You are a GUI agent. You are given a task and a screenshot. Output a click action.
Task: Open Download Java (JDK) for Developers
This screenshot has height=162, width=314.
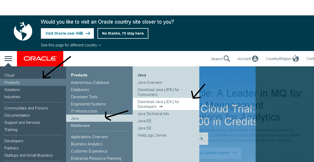click(166, 104)
